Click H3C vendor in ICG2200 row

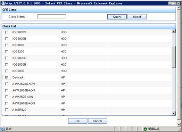64,51
